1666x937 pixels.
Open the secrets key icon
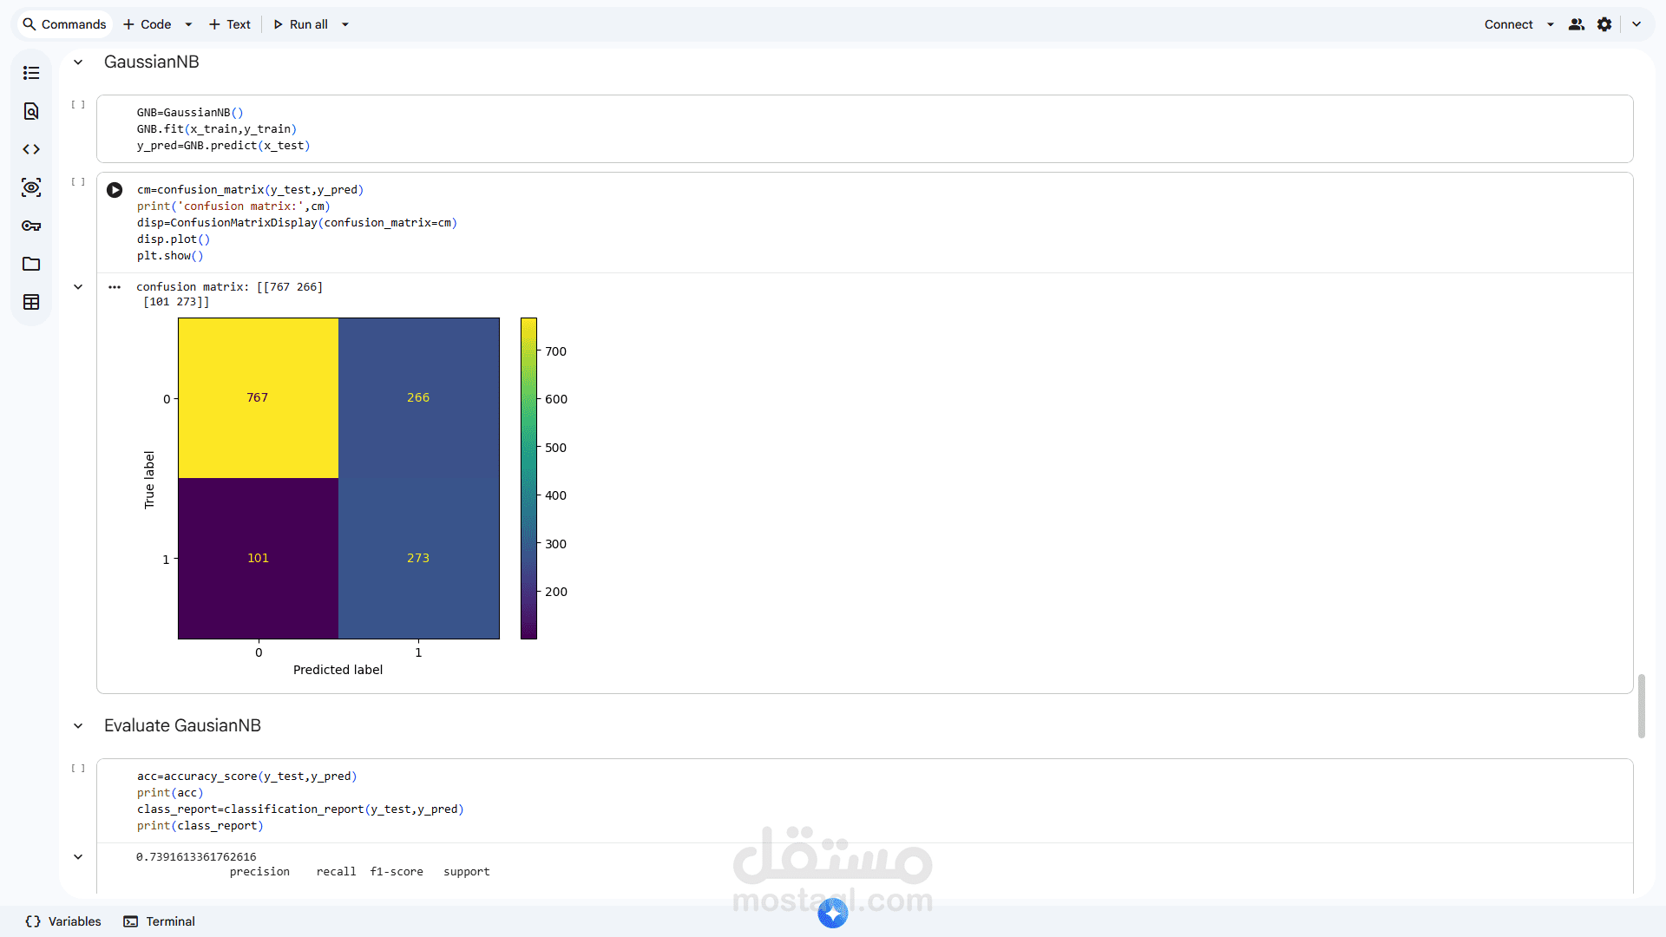31,226
